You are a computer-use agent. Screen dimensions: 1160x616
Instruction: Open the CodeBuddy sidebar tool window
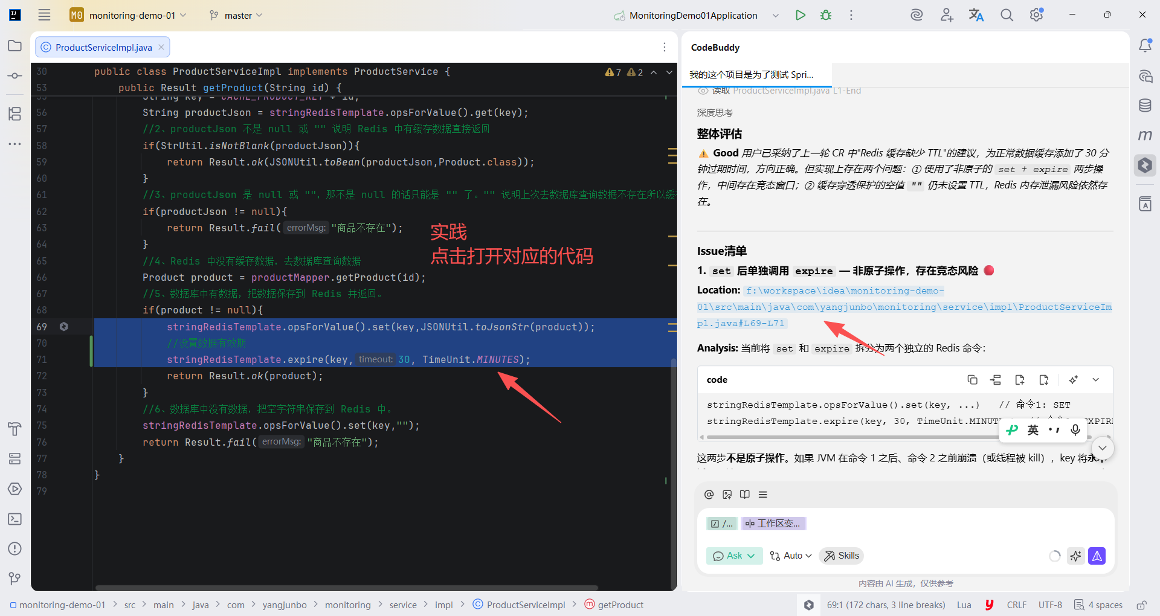click(x=1145, y=165)
